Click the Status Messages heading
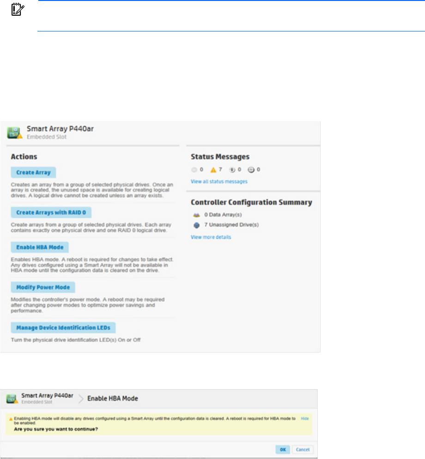The height and width of the screenshot is (459, 425). tap(220, 157)
